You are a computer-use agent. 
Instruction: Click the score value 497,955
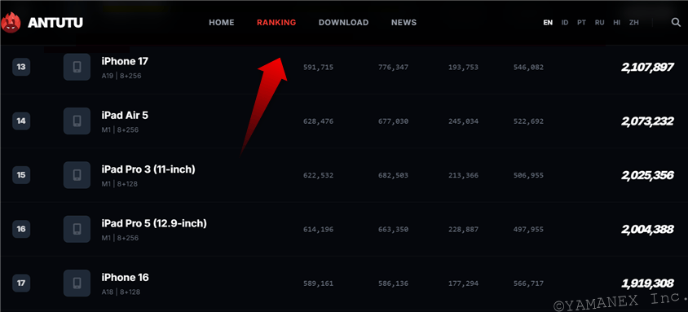[528, 230]
